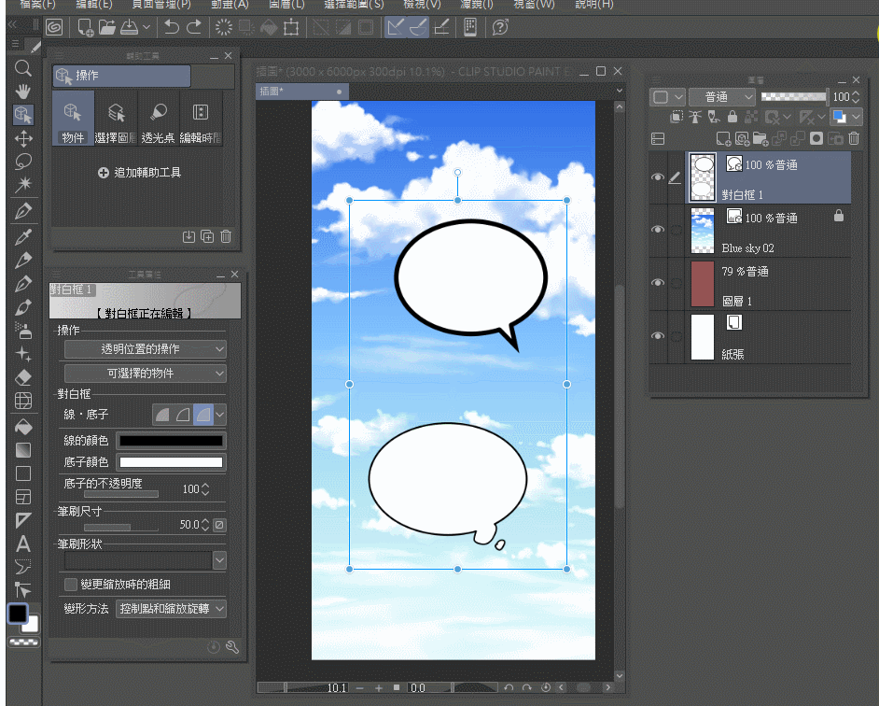
Task: Select the 透光桌 sub tool
Action: (x=159, y=120)
